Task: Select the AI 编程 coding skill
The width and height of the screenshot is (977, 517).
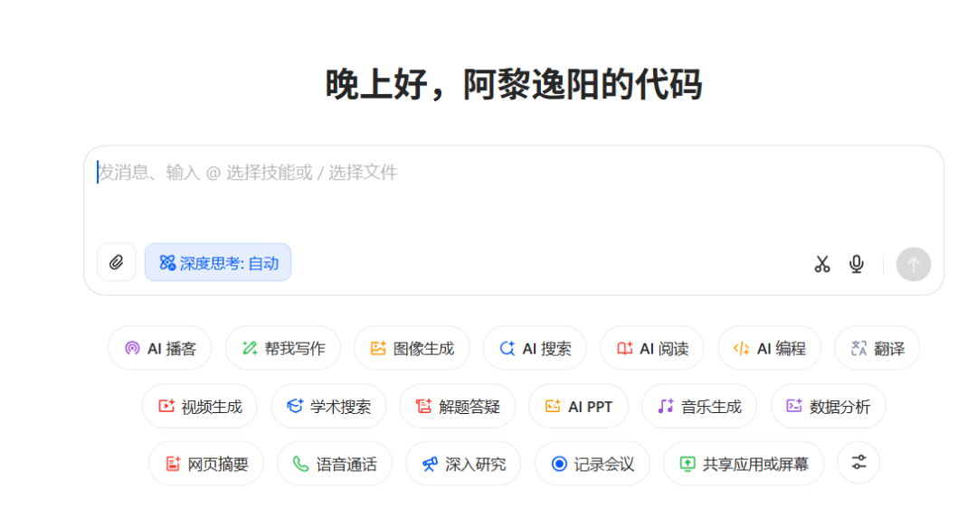Action: click(x=770, y=348)
